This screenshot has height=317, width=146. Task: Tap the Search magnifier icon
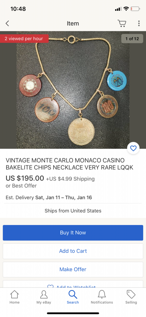tap(73, 294)
